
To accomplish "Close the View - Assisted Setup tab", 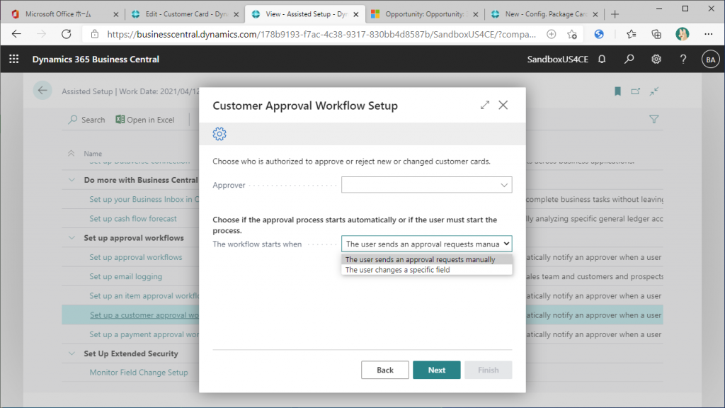I will [x=356, y=14].
